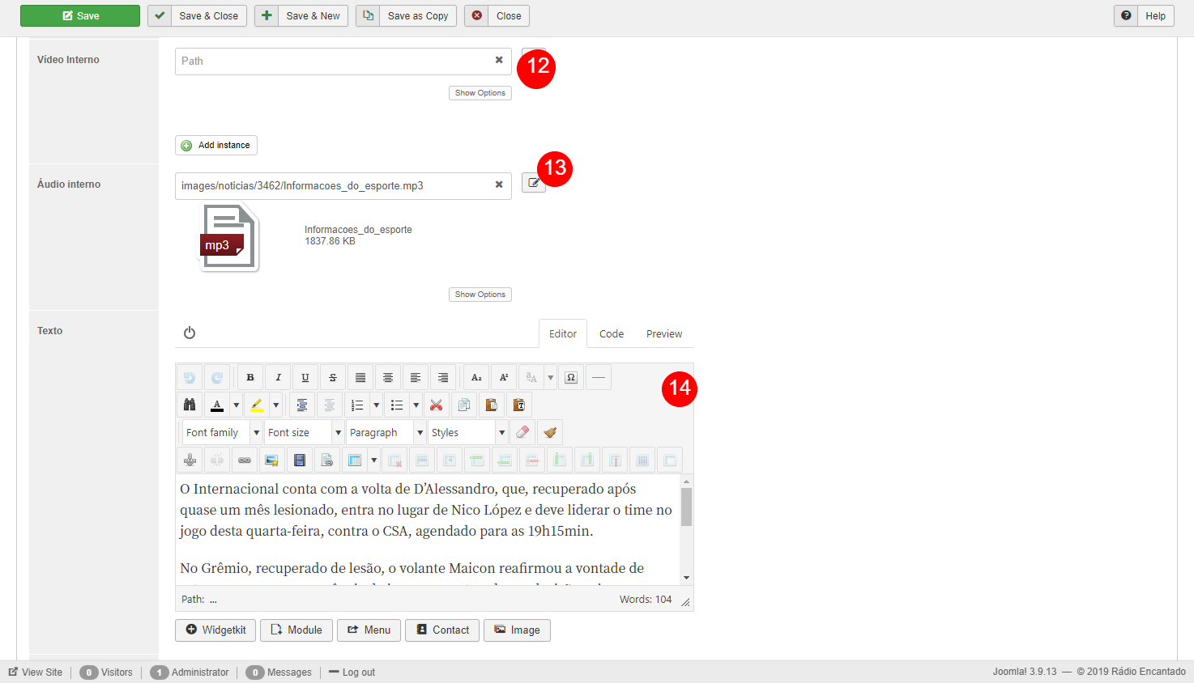Toggle the editor on/off power icon
Screen dimensions: 1194x683
tap(190, 333)
